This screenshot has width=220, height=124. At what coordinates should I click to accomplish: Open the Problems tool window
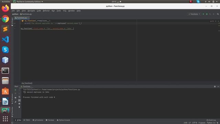(x=38, y=120)
